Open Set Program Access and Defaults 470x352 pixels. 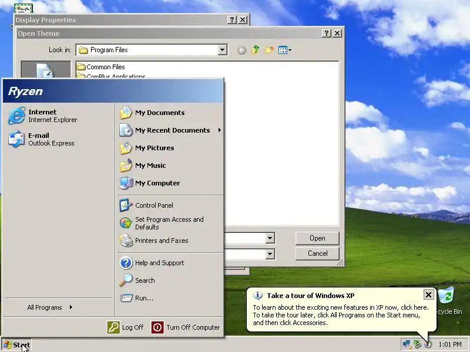(162, 224)
